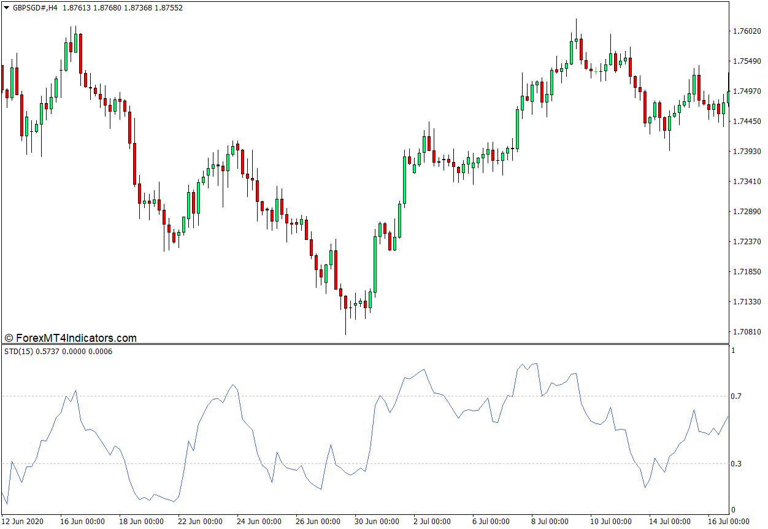Open the ForexMT4Indicators.com watermark link
768x529 pixels.
[x=71, y=338]
